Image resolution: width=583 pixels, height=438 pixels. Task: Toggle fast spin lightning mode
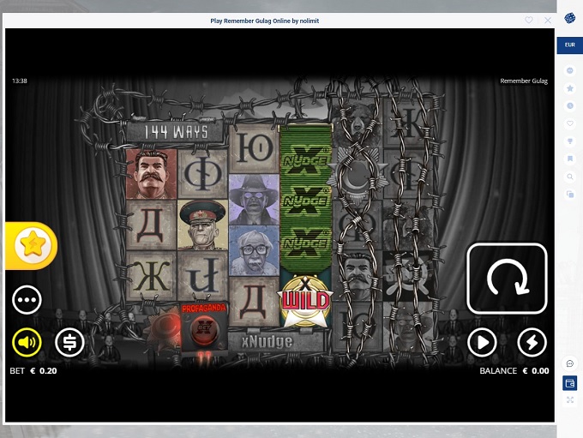[532, 343]
